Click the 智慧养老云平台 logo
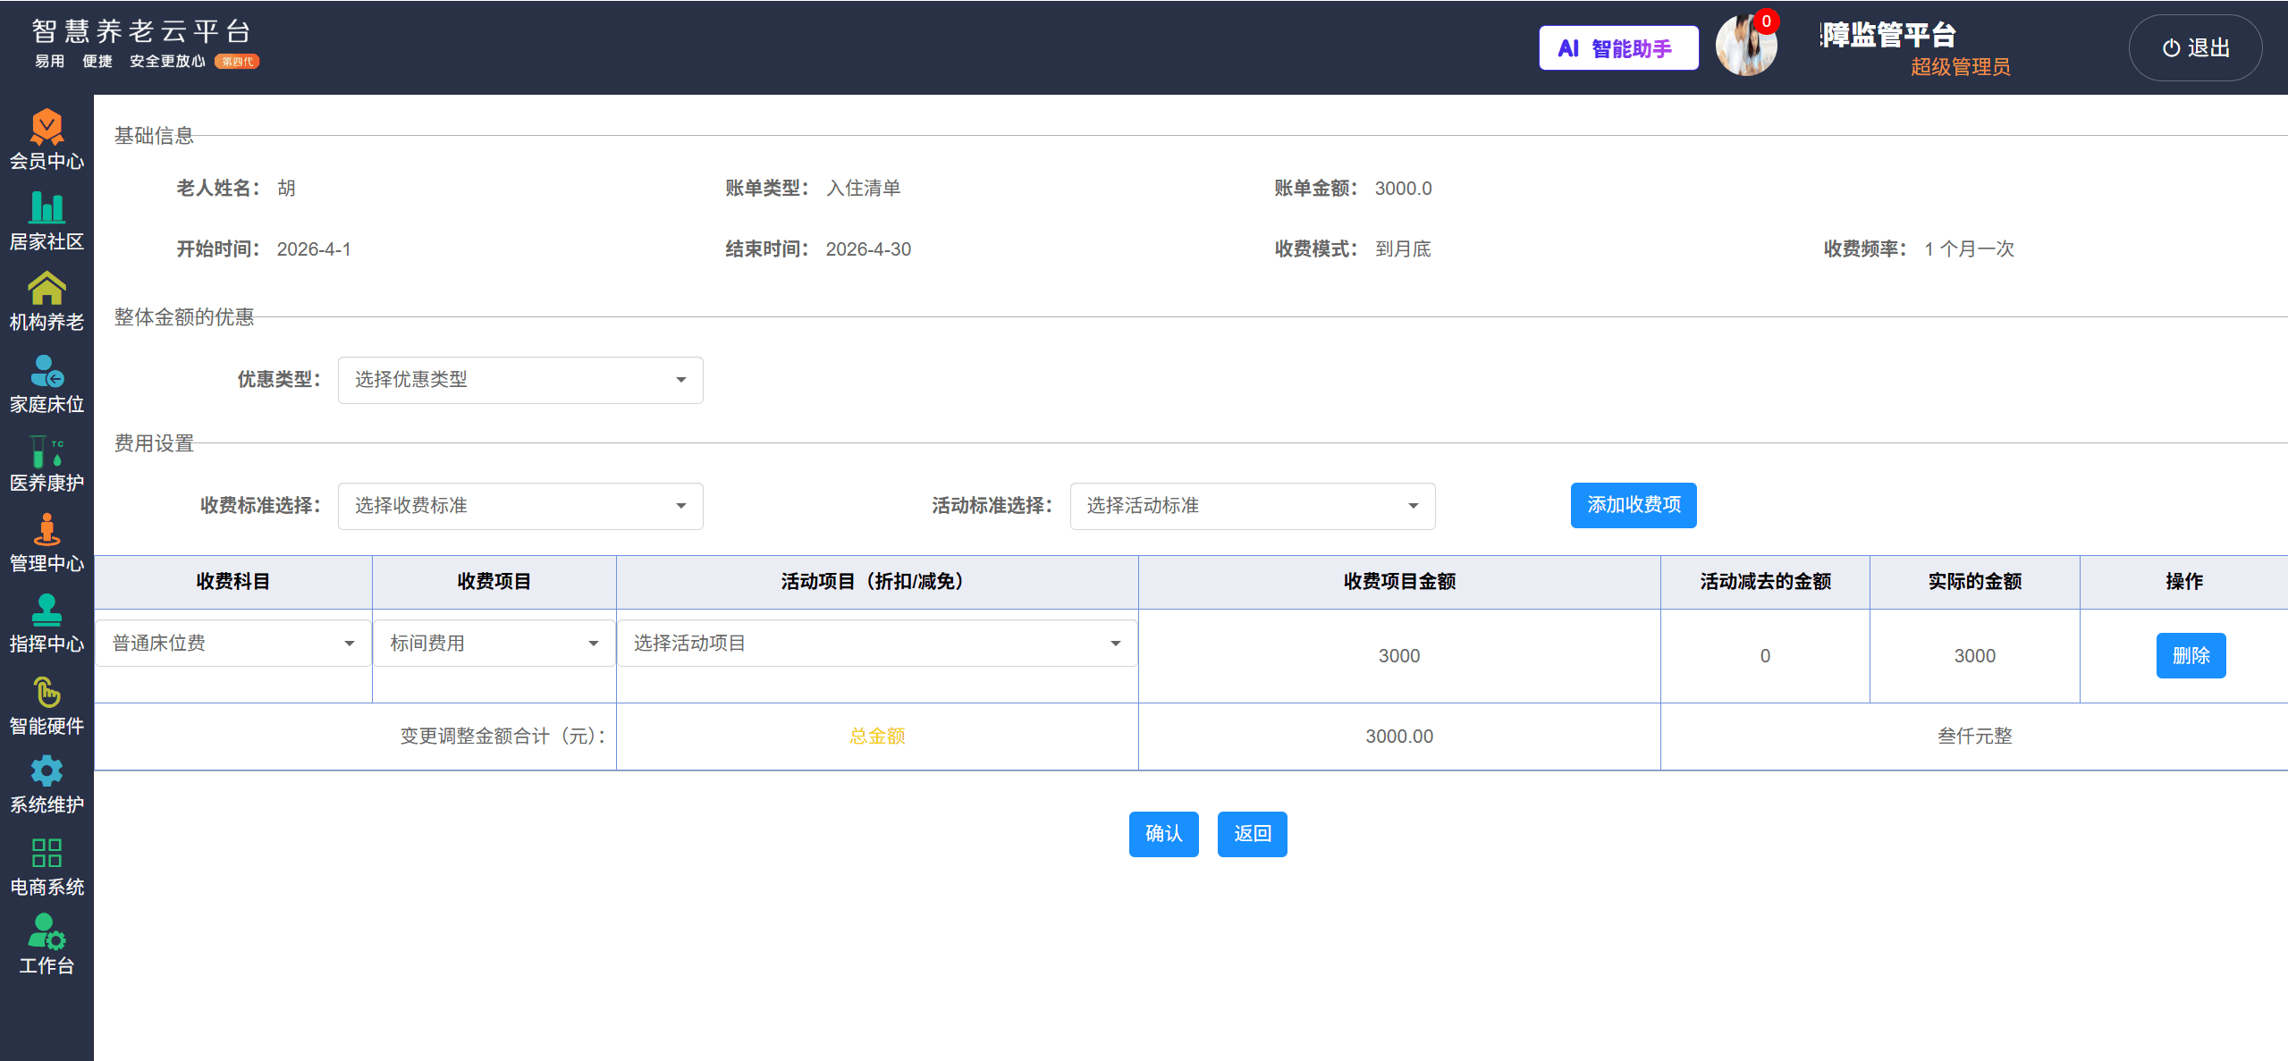 pyautogui.click(x=143, y=32)
